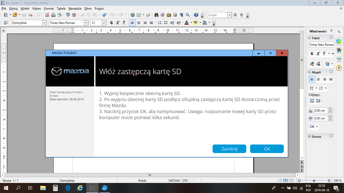Viewport: 344px width, 193px height.
Task: Run the spelling and grammar check icon
Action: pyautogui.click(x=68, y=15)
